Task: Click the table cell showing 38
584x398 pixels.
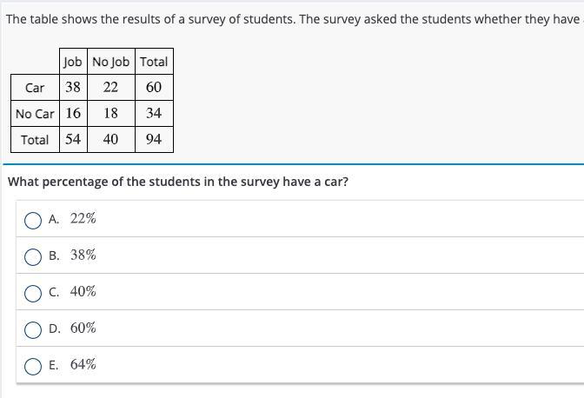Action: tap(73, 88)
